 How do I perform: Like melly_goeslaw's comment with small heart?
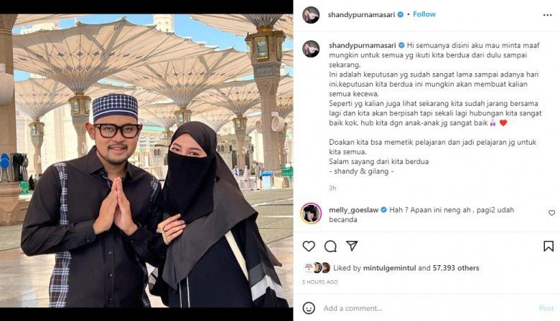click(x=552, y=213)
